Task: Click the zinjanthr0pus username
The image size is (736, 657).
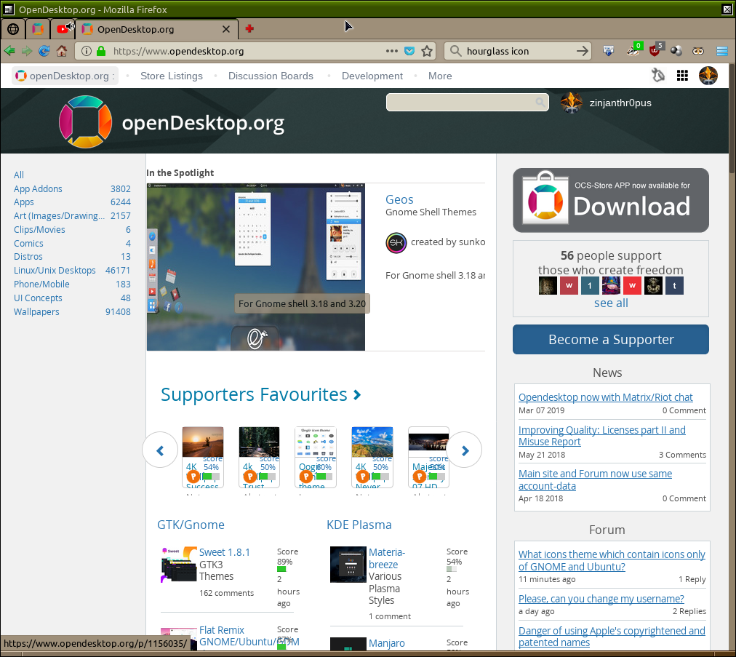Action: coord(620,103)
